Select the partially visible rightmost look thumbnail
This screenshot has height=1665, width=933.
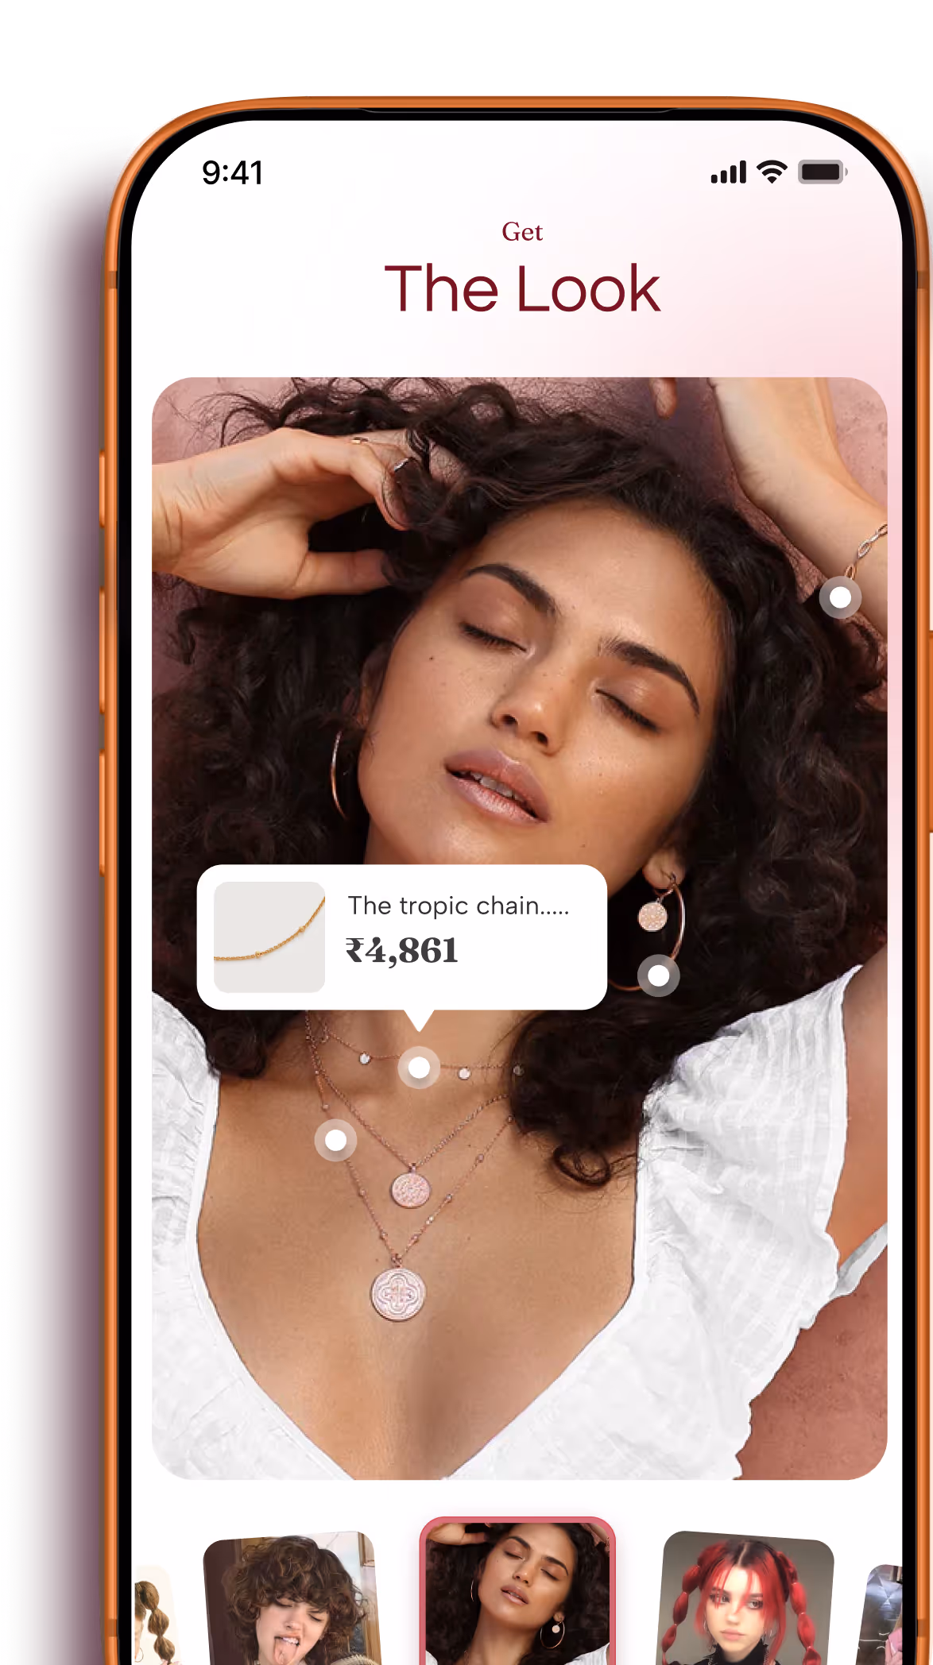pyautogui.click(x=882, y=1615)
